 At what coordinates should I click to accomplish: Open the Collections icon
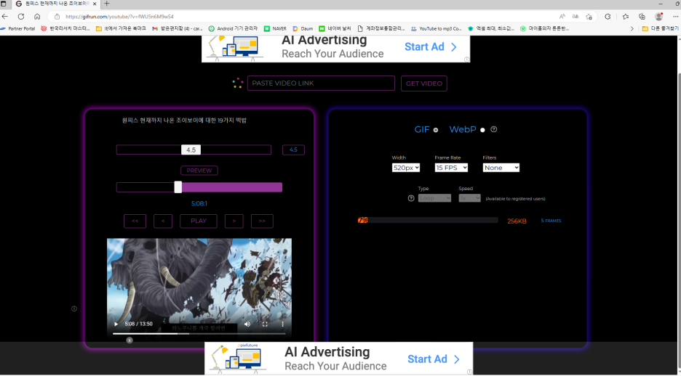(x=642, y=17)
